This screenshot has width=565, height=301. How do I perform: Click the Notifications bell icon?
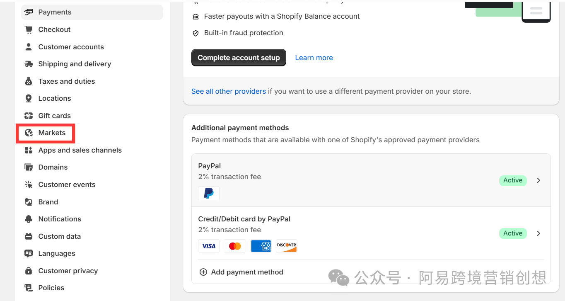[29, 219]
